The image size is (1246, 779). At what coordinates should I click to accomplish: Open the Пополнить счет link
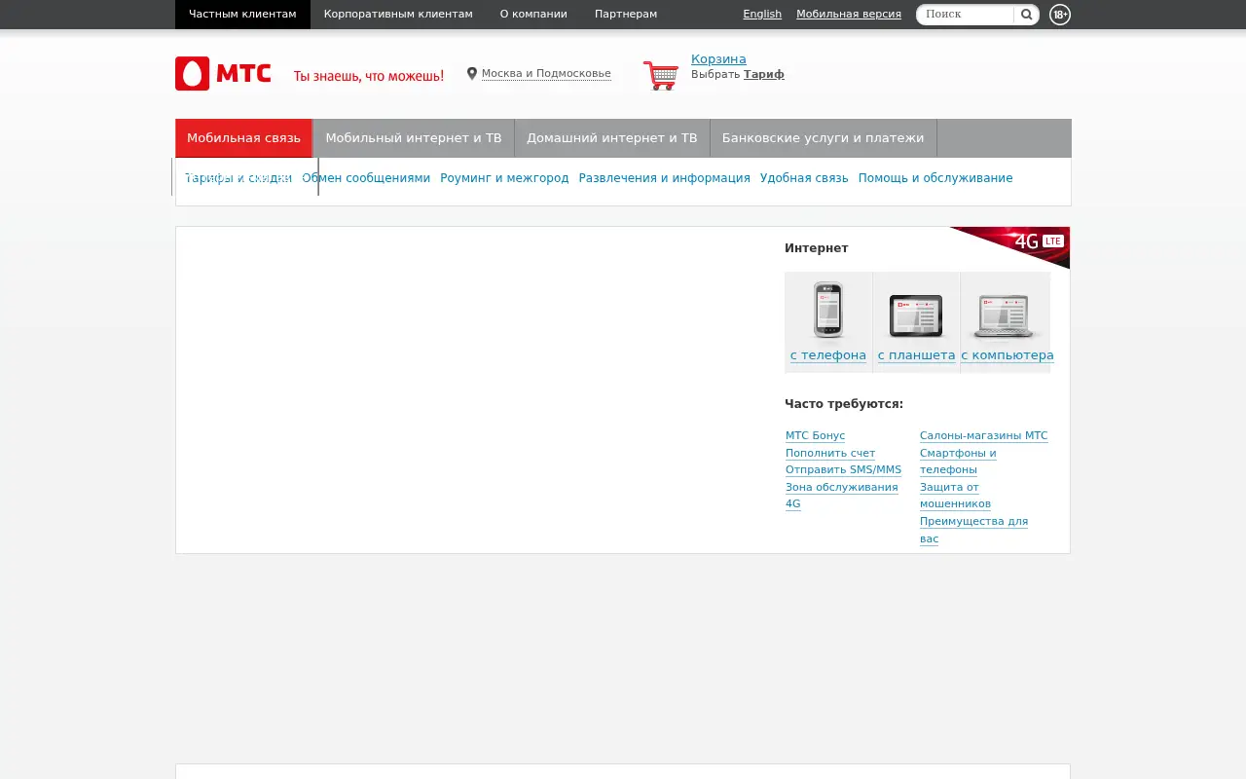(x=830, y=454)
